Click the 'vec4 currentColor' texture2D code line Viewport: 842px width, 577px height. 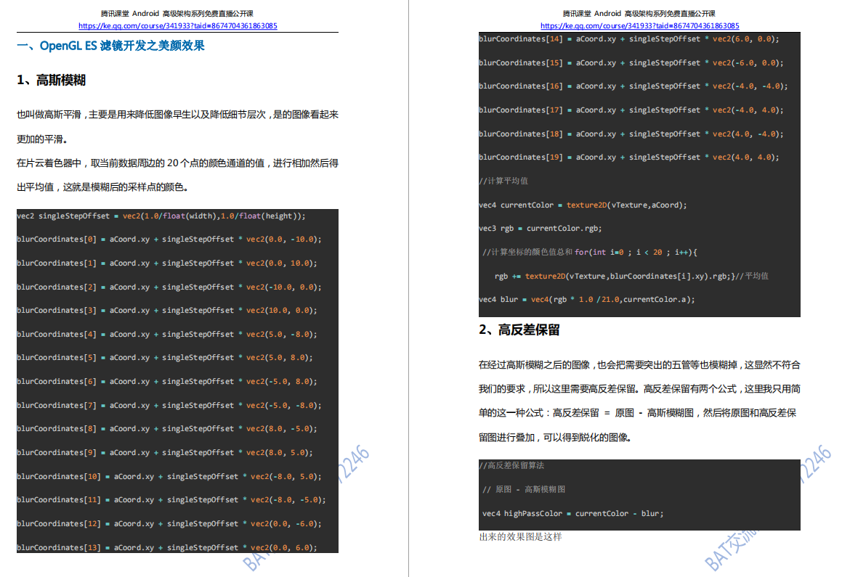pyautogui.click(x=583, y=205)
